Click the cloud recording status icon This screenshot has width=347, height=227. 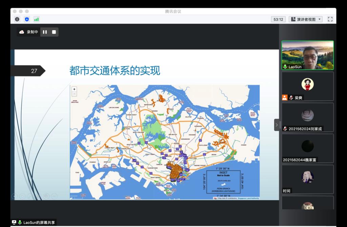(22, 32)
